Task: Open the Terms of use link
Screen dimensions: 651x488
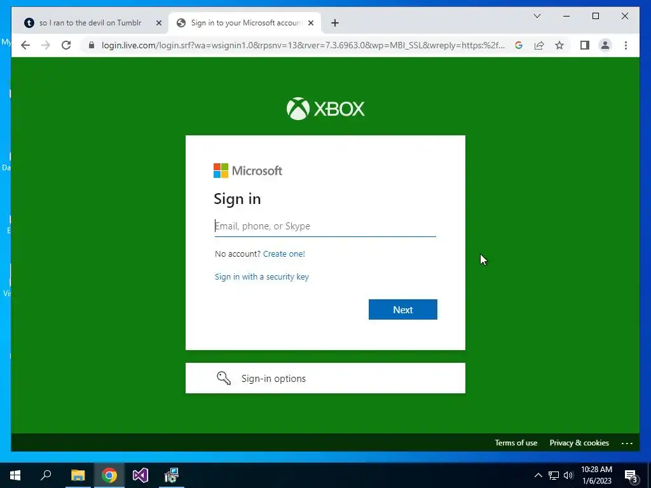Action: coord(516,443)
